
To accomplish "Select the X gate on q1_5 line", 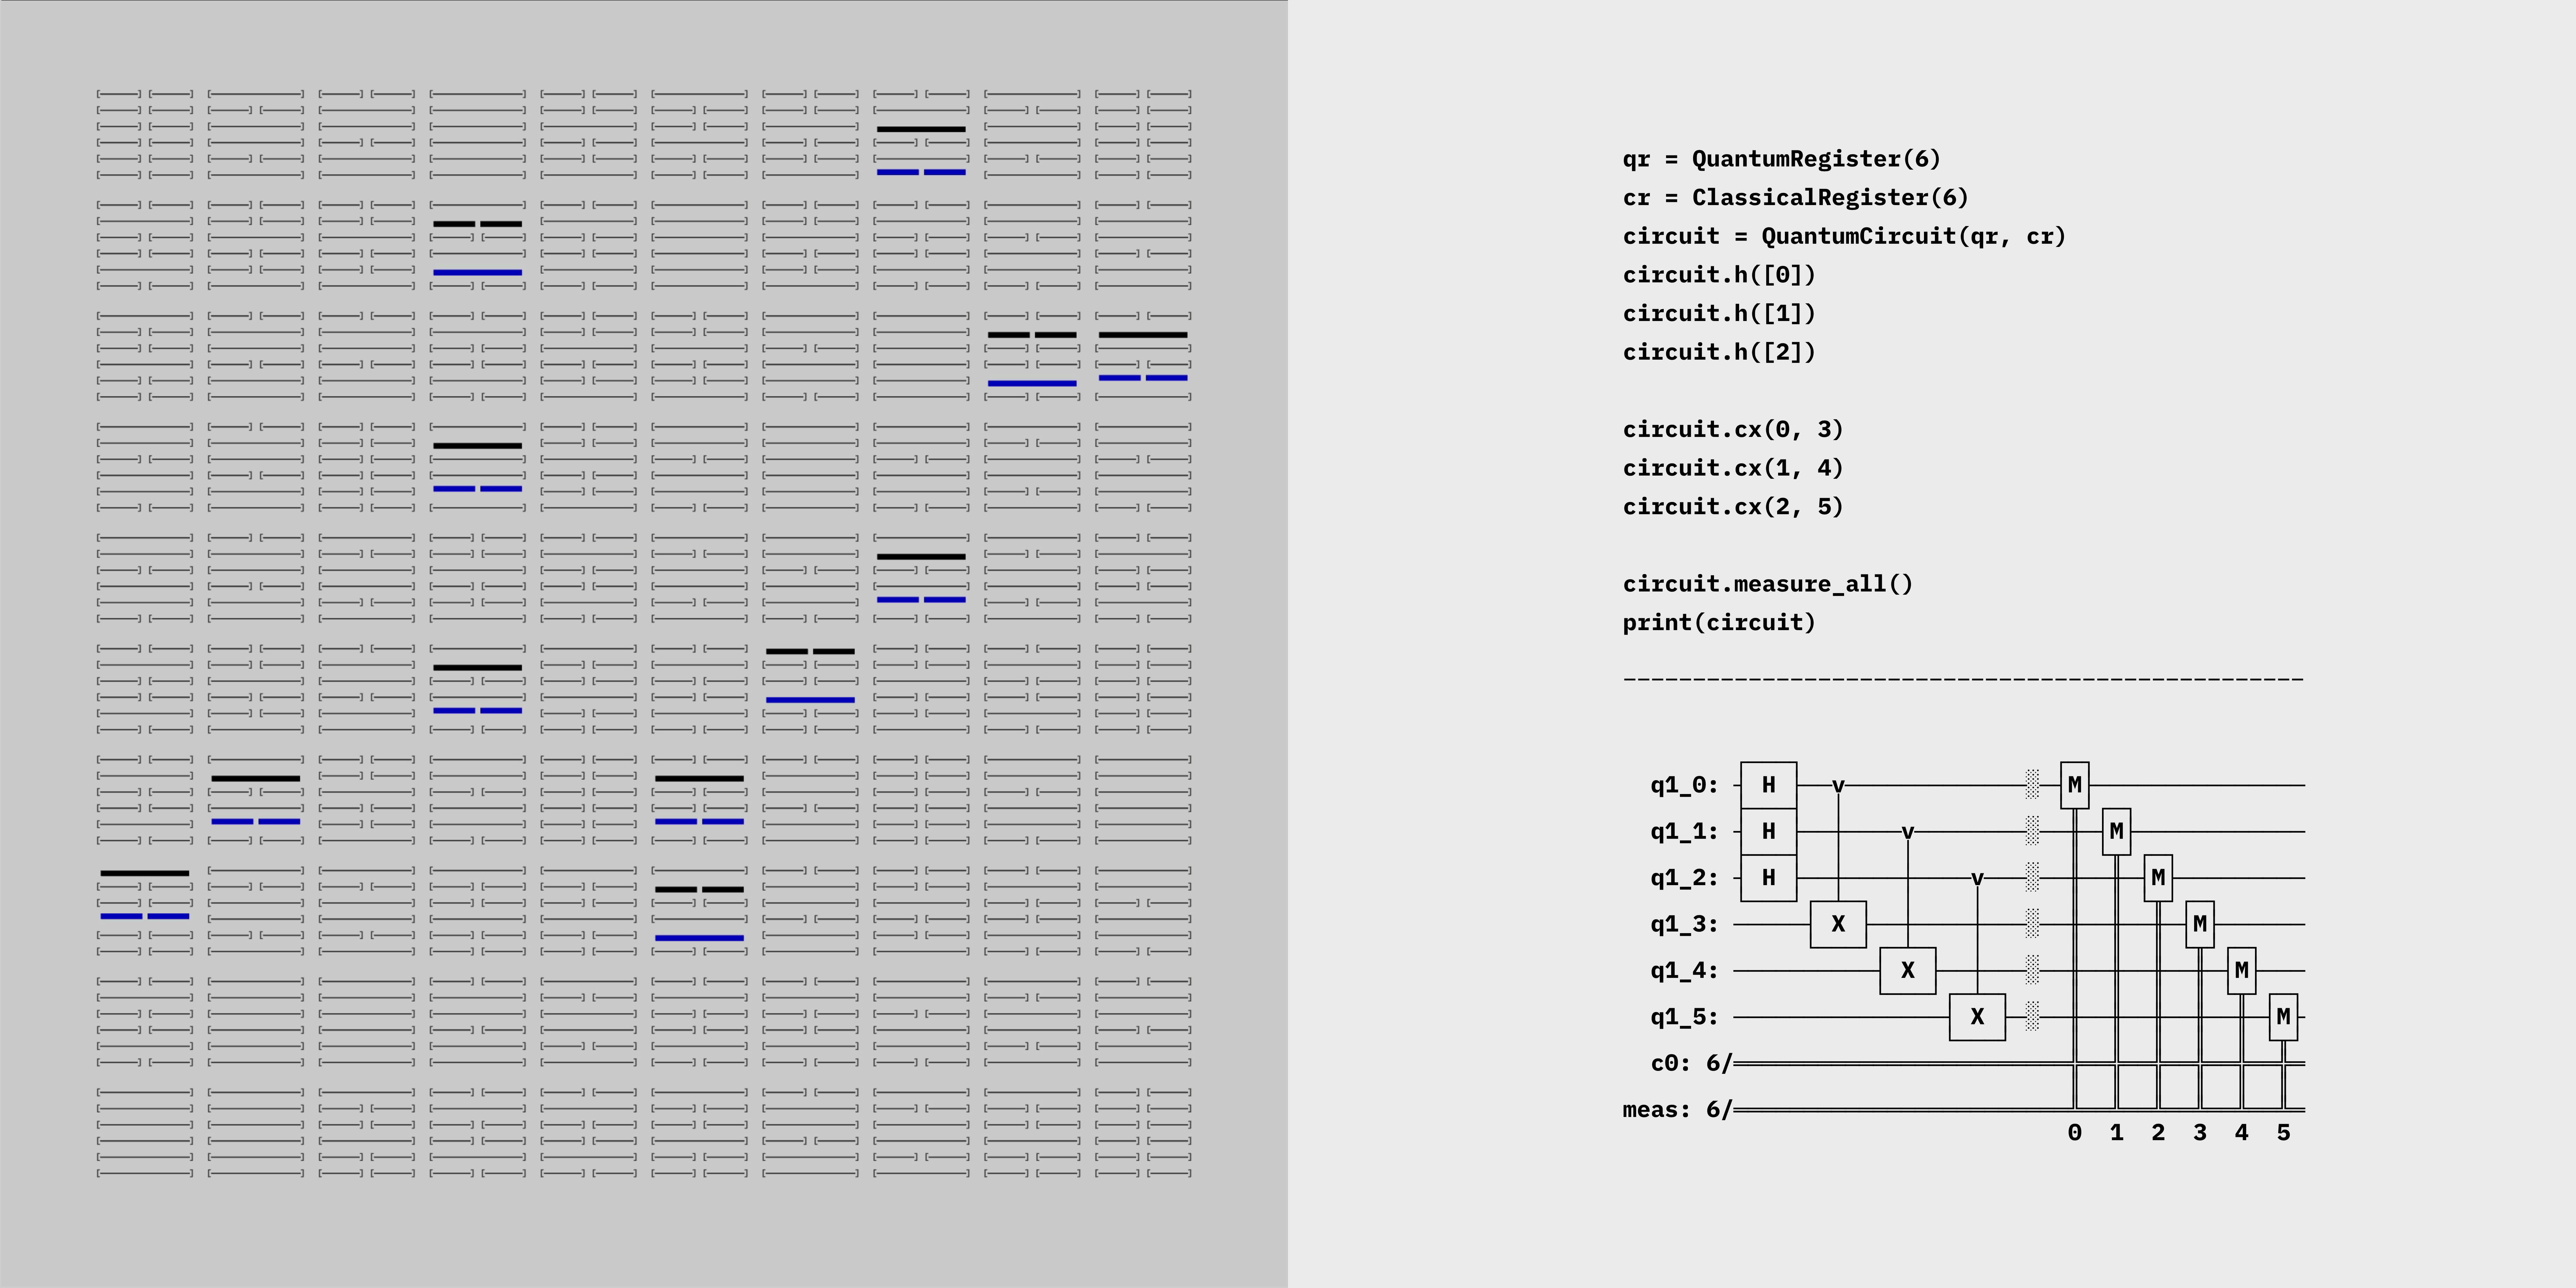I will [x=1977, y=1017].
